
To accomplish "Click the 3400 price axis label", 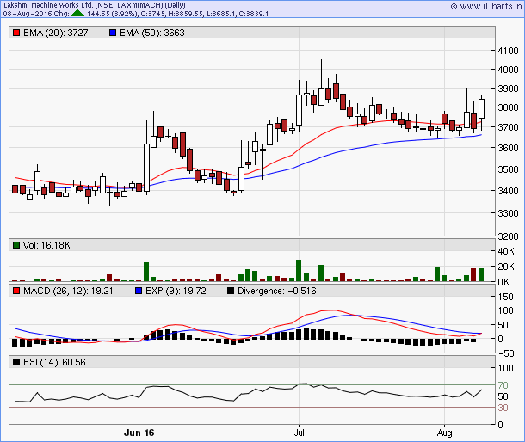I will click(508, 191).
